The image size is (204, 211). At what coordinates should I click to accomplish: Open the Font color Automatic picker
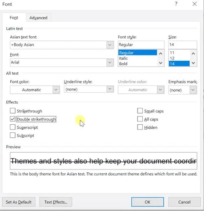click(x=35, y=90)
